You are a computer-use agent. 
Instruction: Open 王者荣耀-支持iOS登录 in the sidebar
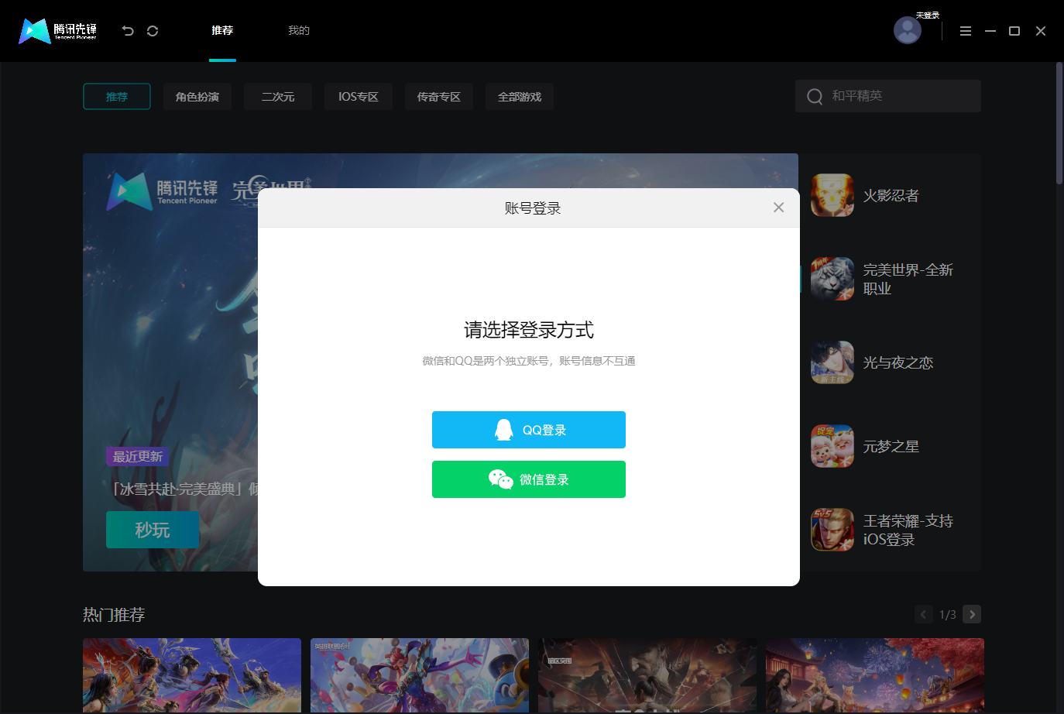832,530
